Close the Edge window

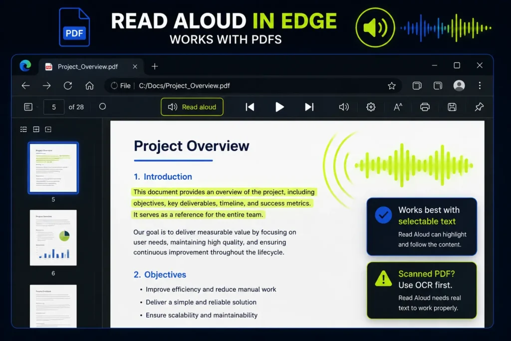(x=480, y=65)
